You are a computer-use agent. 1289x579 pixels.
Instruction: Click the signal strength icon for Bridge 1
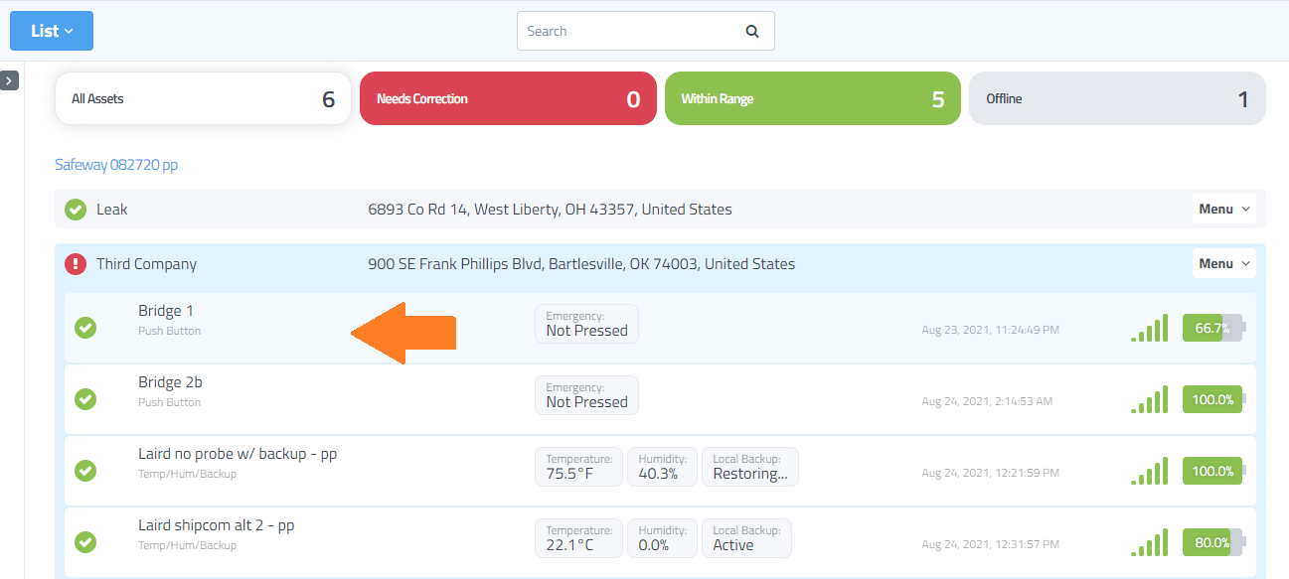click(1149, 329)
